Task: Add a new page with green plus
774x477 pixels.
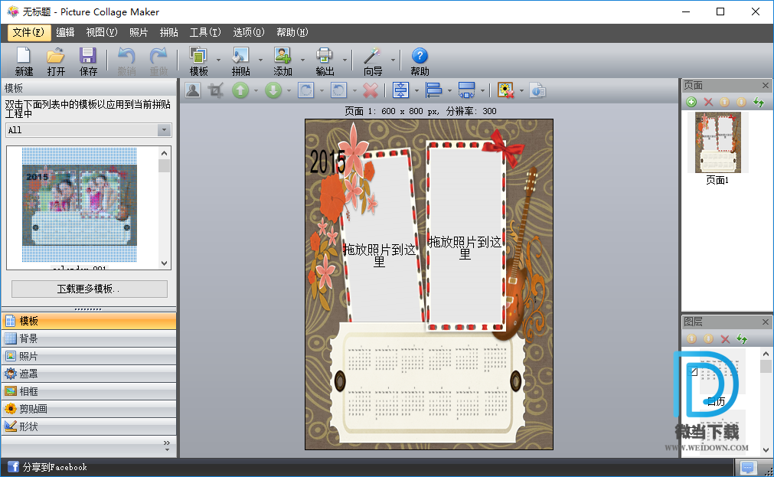Action: click(691, 103)
